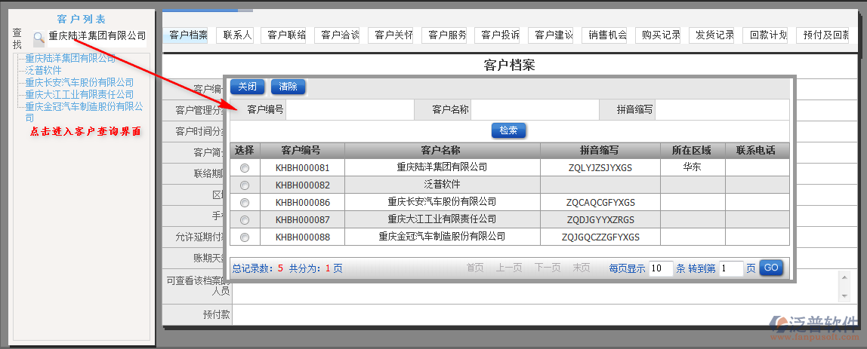The width and height of the screenshot is (867, 349).
Task: Click the 客户名称 column header
Action: (442, 150)
